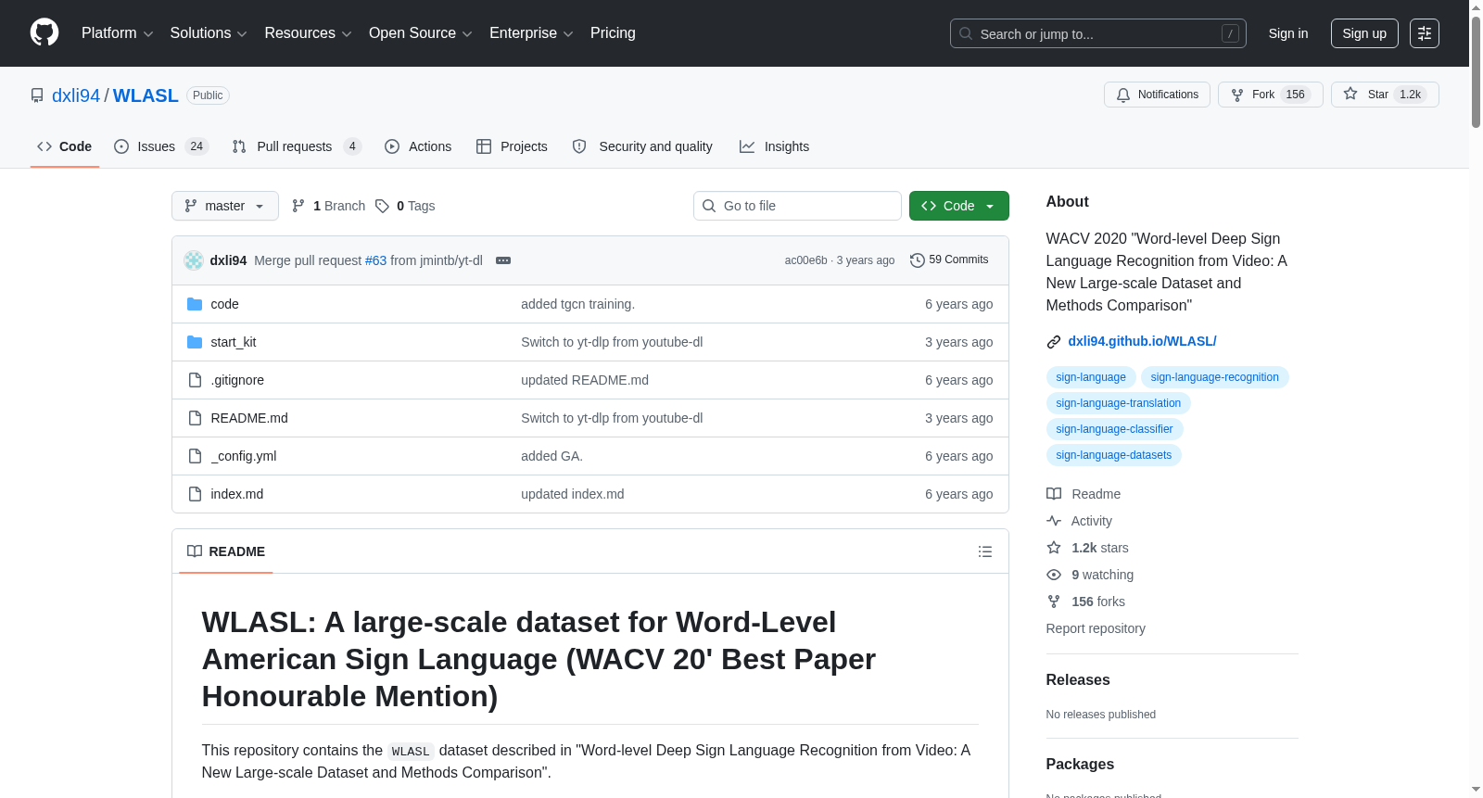The height and width of the screenshot is (798, 1483).
Task: Expand the Platform menu
Action: coord(118,33)
